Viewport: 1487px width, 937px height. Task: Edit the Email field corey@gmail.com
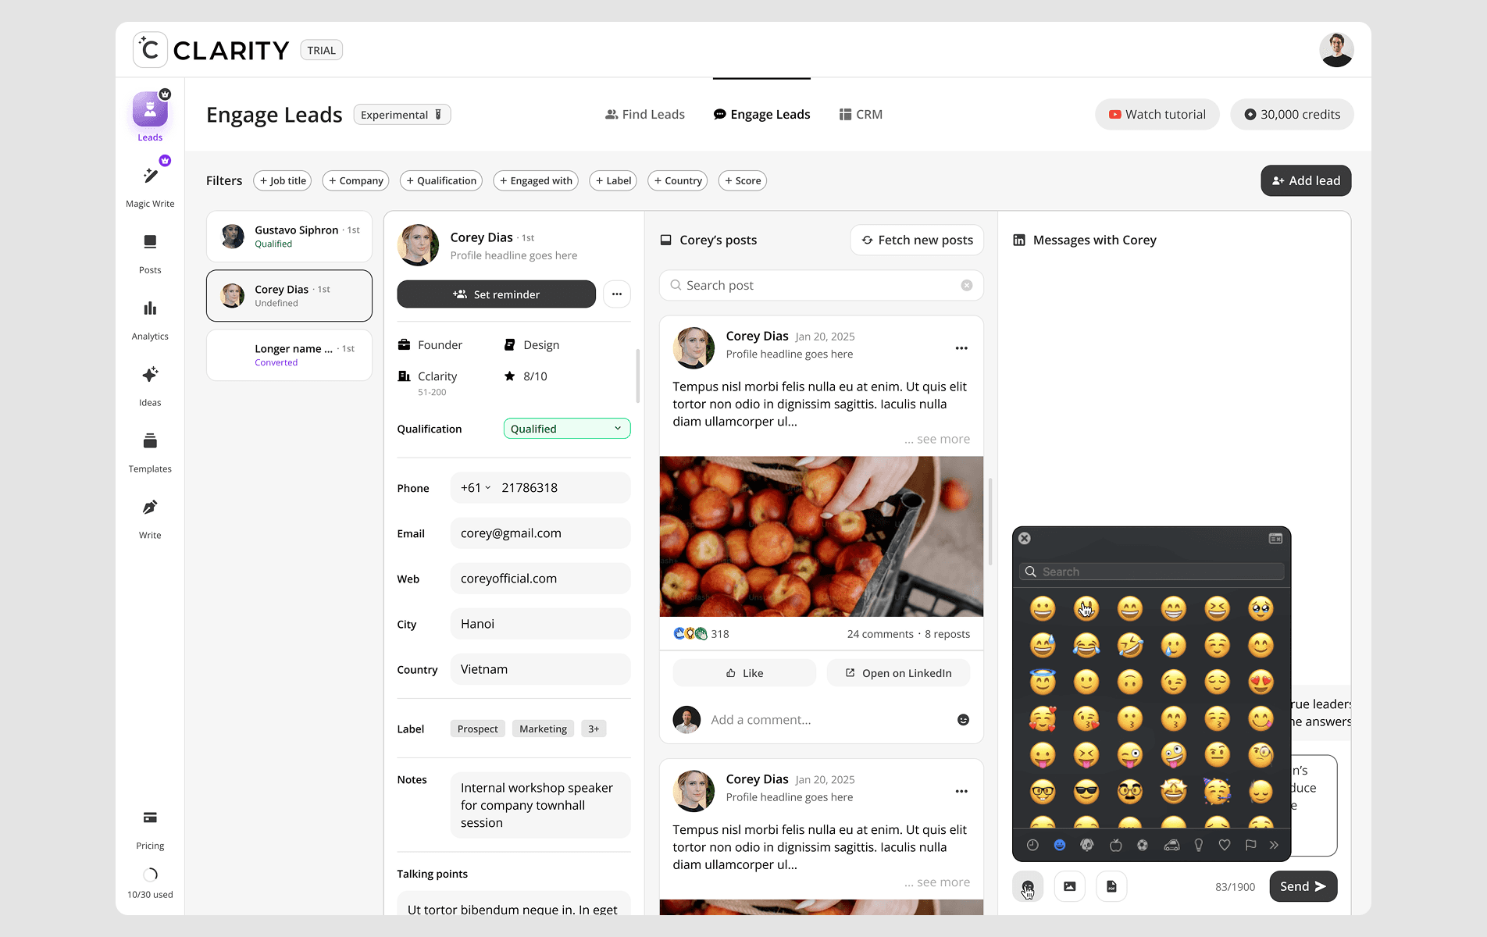tap(540, 533)
